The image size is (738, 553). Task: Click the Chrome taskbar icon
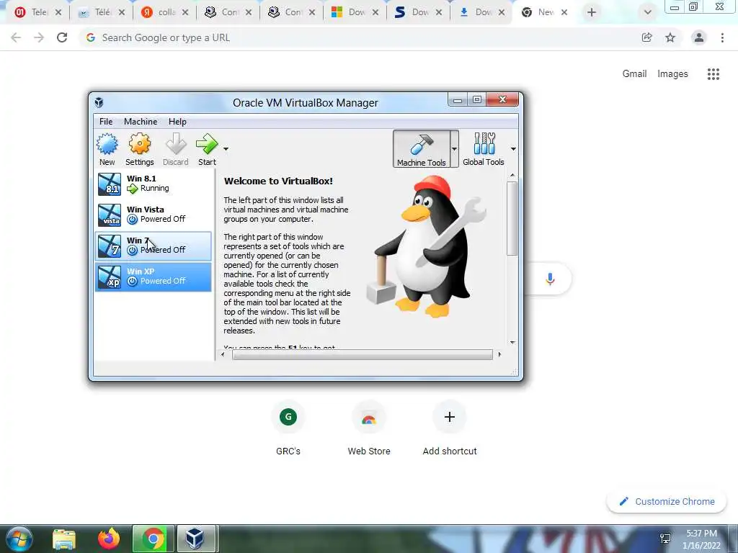tap(154, 539)
